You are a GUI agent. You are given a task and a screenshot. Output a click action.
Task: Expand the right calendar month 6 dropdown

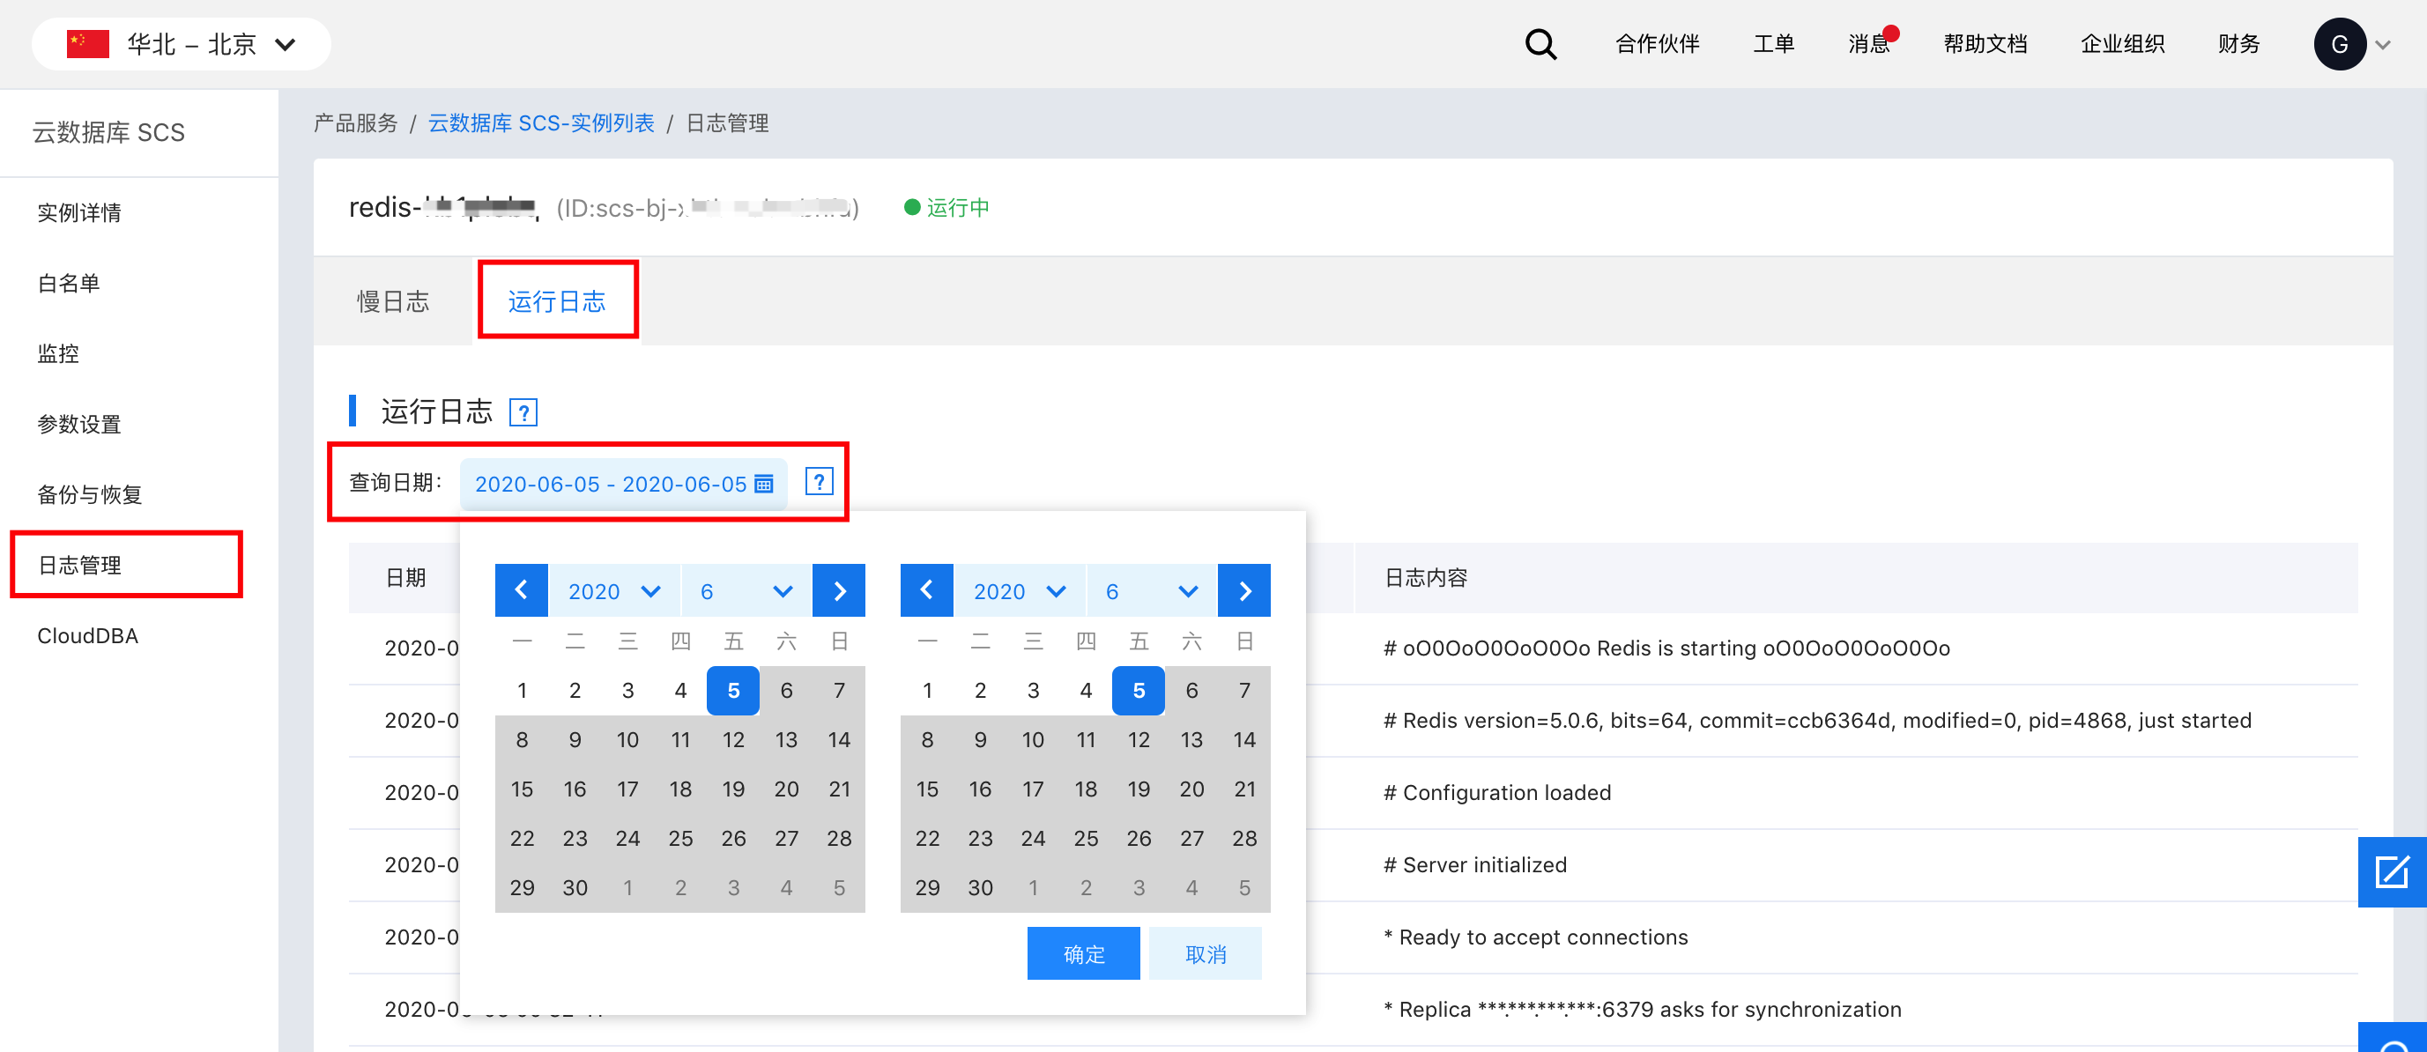1151,590
